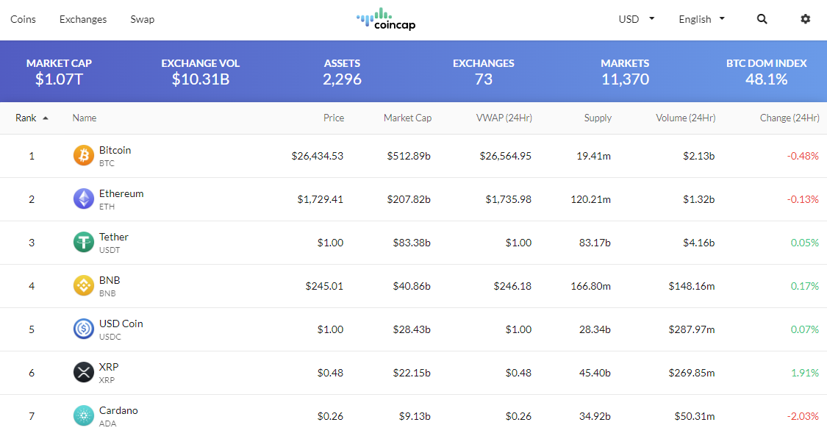Click the $1.07T market cap stat
This screenshot has height=436, width=827.
59,79
